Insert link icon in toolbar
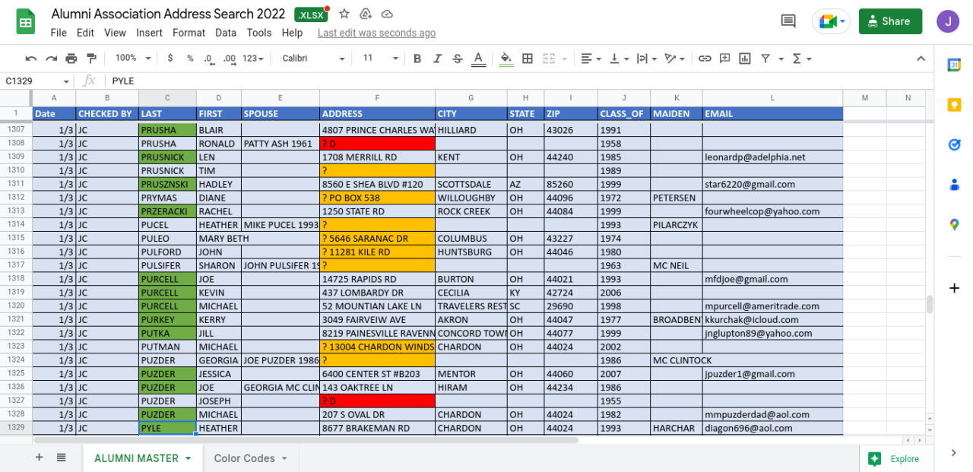 [705, 59]
